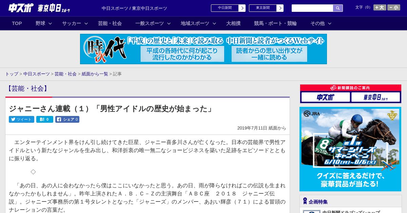Open 競馬・ボート・競輪 menu item
The height and width of the screenshot is (213, 407).
275,23
